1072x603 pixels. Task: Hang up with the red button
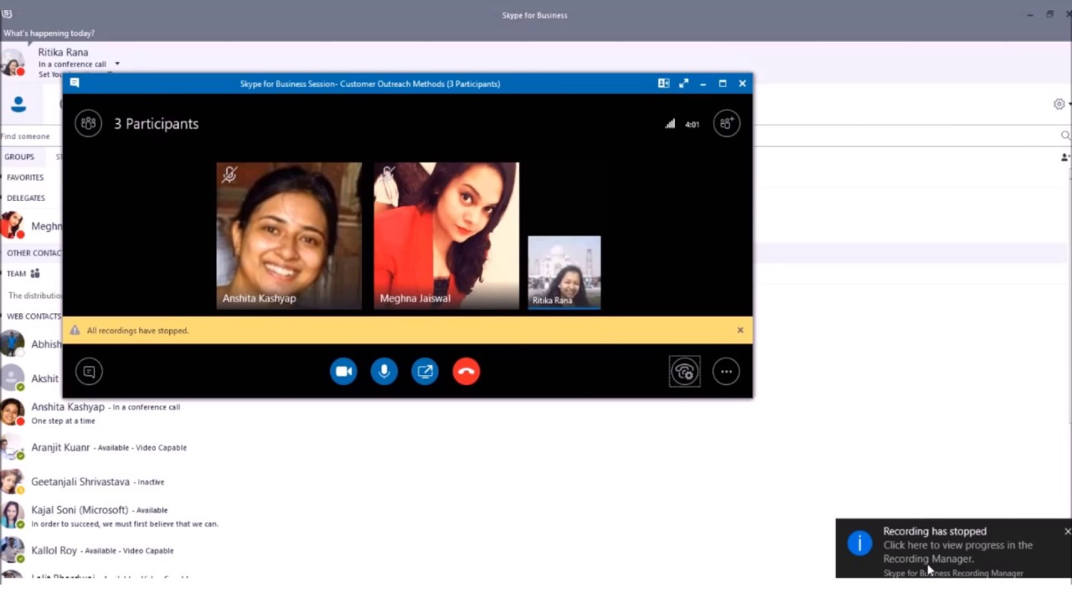click(x=466, y=371)
